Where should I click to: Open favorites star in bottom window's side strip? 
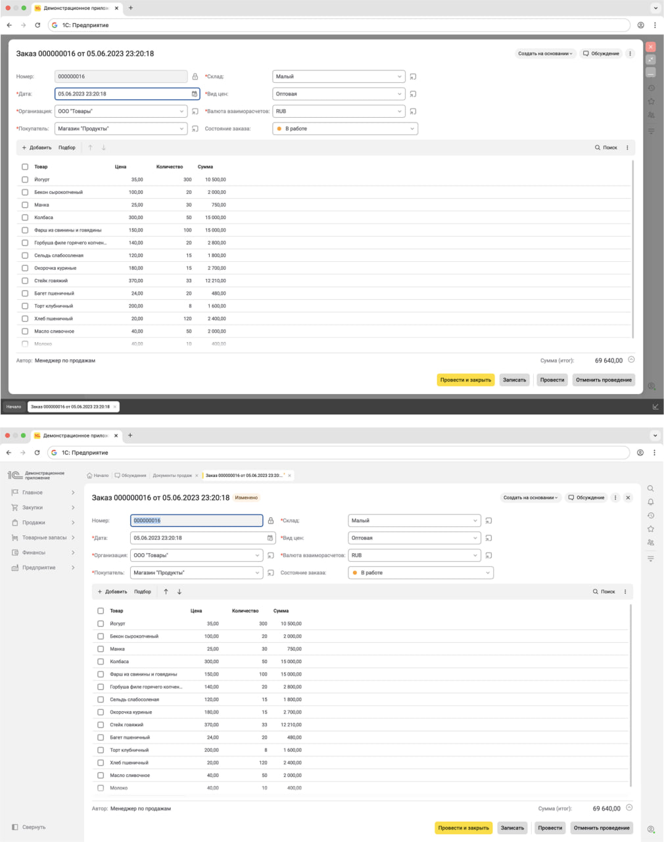[x=650, y=529]
